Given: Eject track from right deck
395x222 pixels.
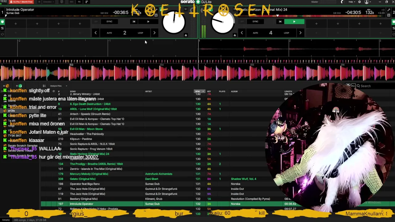Looking at the screenshot, I should tap(235, 35).
